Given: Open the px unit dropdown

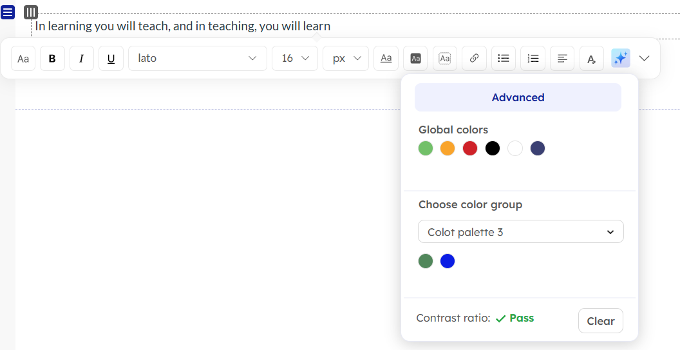Looking at the screenshot, I should tap(346, 58).
